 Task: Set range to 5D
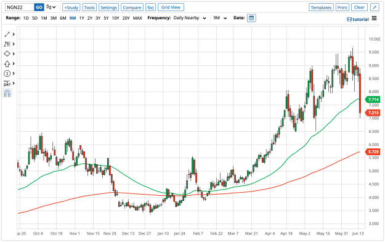(35, 18)
